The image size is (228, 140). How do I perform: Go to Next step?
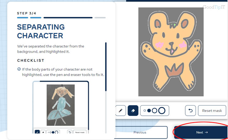pos(201,132)
